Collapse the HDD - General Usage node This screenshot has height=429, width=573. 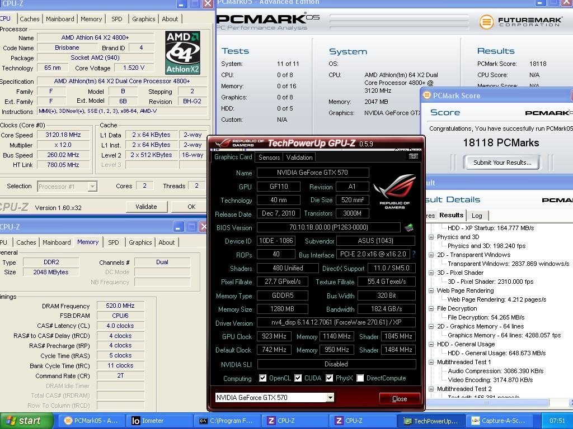coord(431,344)
